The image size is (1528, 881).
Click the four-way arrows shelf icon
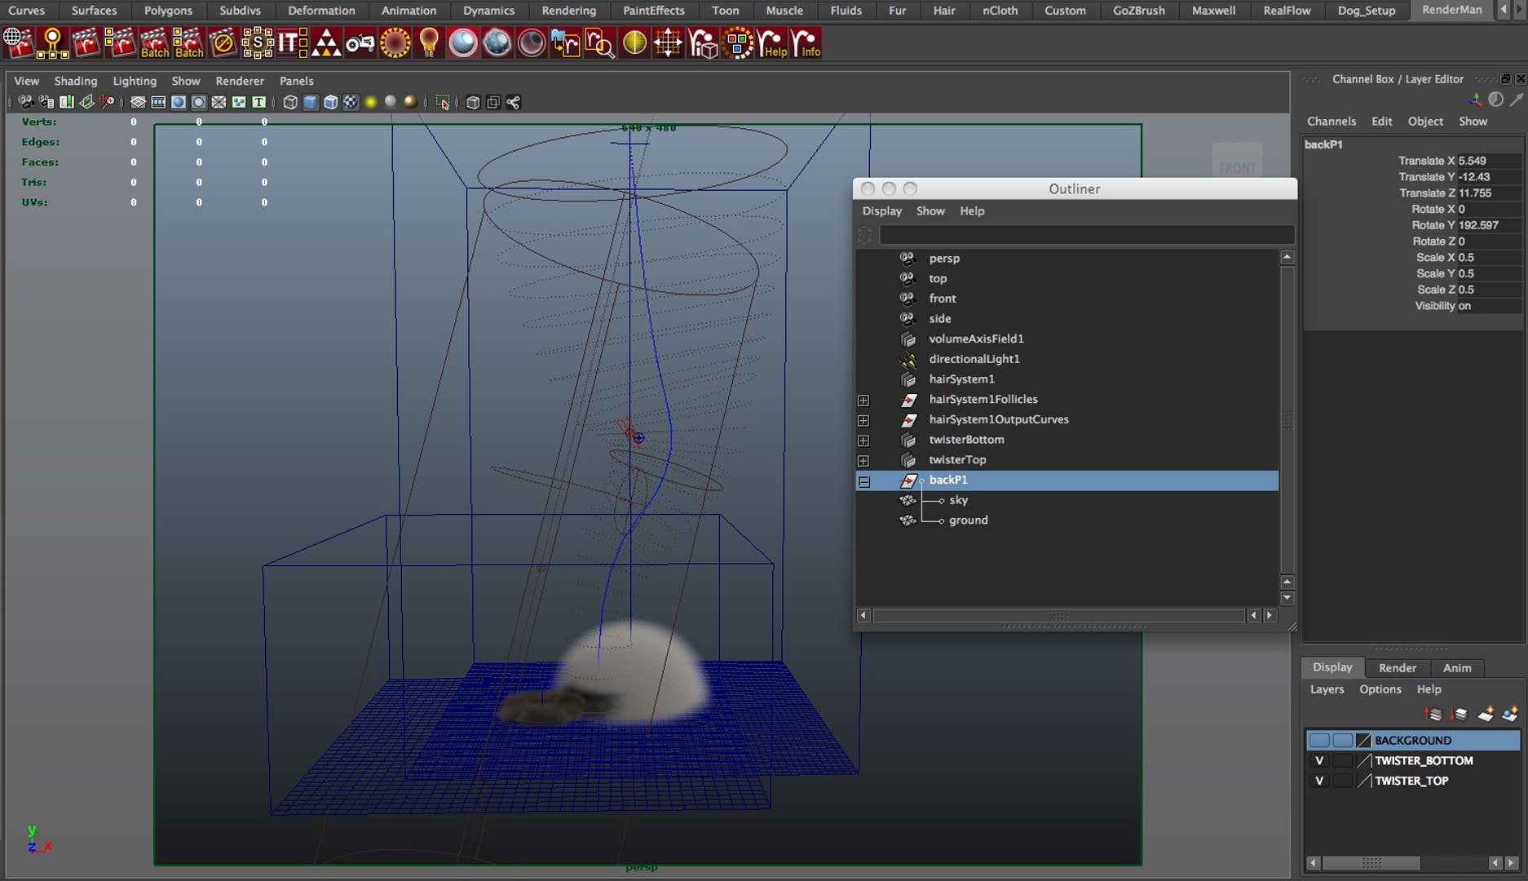668,42
